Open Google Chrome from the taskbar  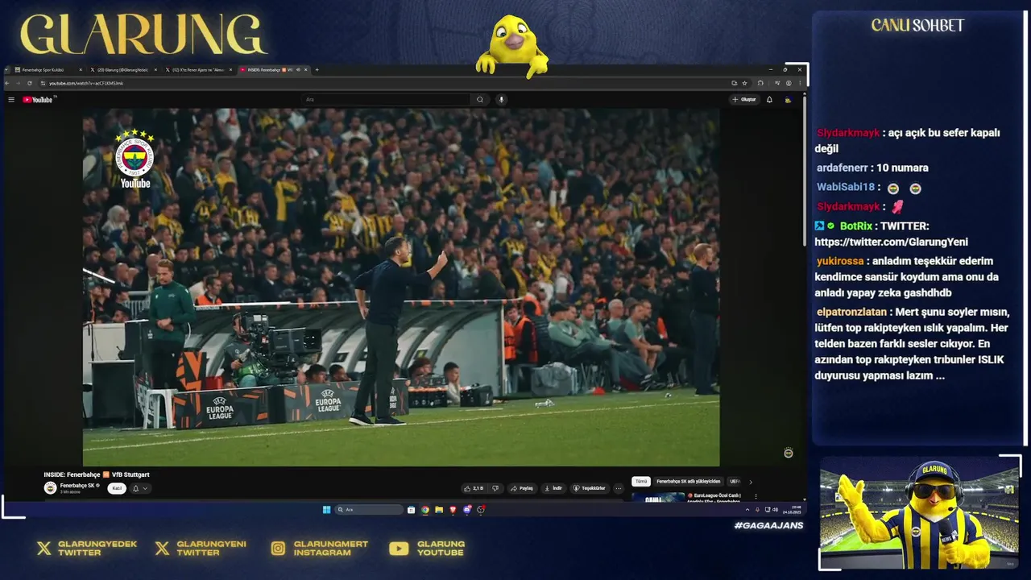tap(425, 509)
